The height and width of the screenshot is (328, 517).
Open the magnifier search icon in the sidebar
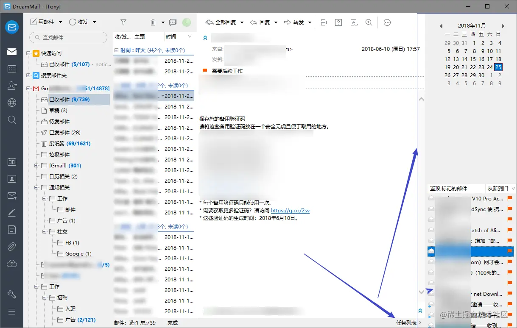click(x=12, y=120)
